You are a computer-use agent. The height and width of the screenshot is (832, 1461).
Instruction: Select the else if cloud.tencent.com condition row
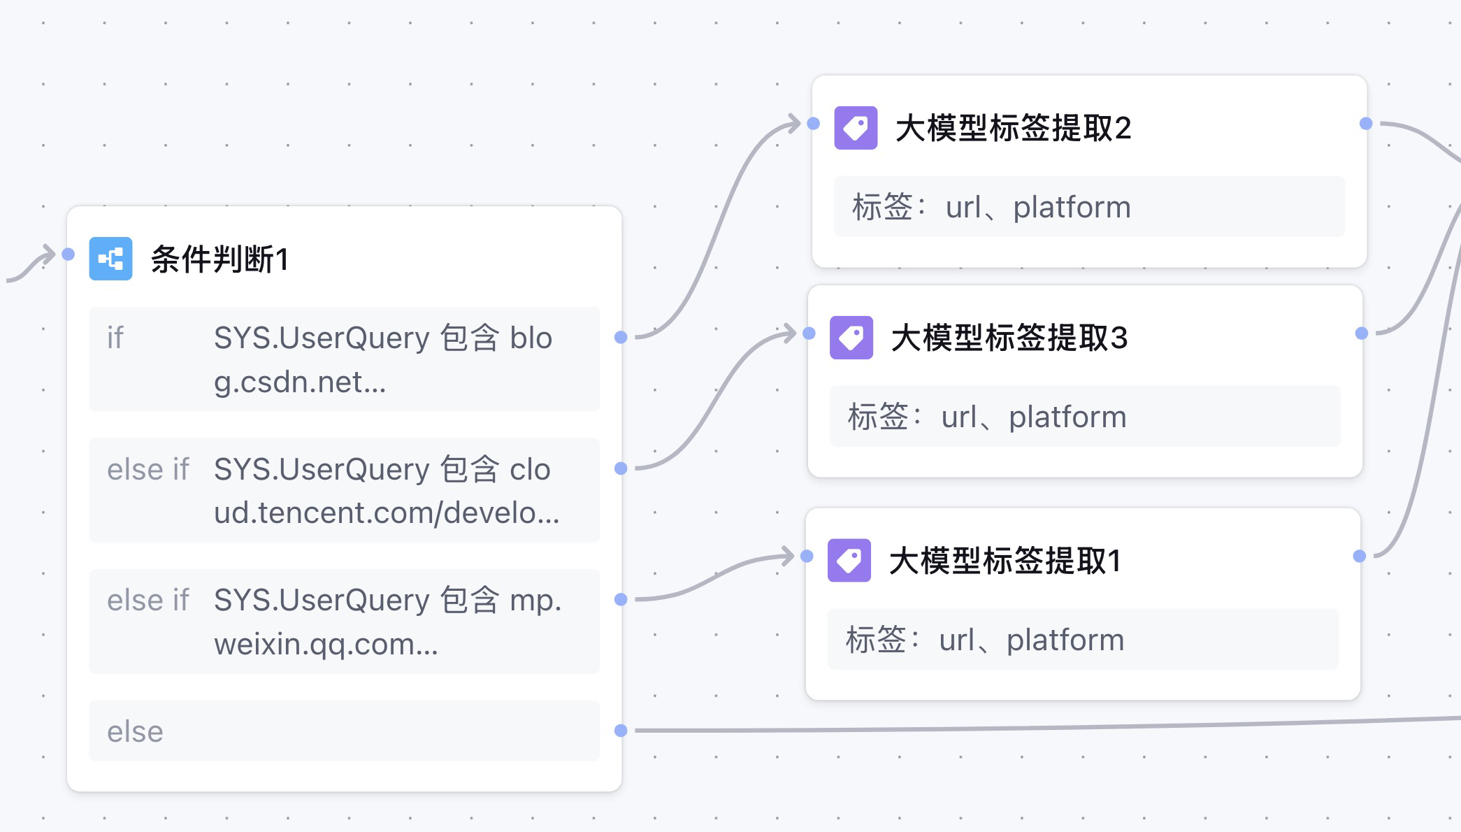click(344, 490)
